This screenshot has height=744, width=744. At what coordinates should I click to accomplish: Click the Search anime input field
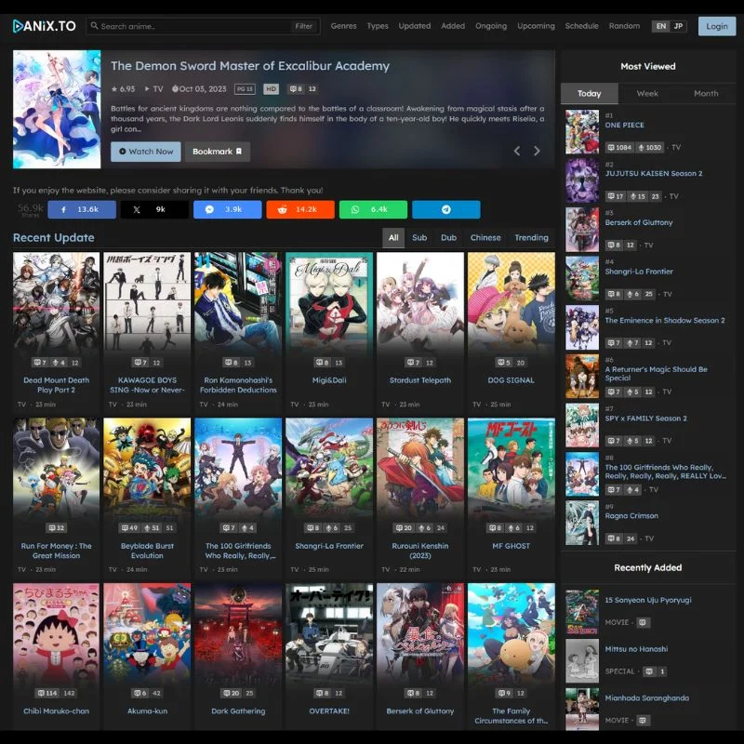191,26
